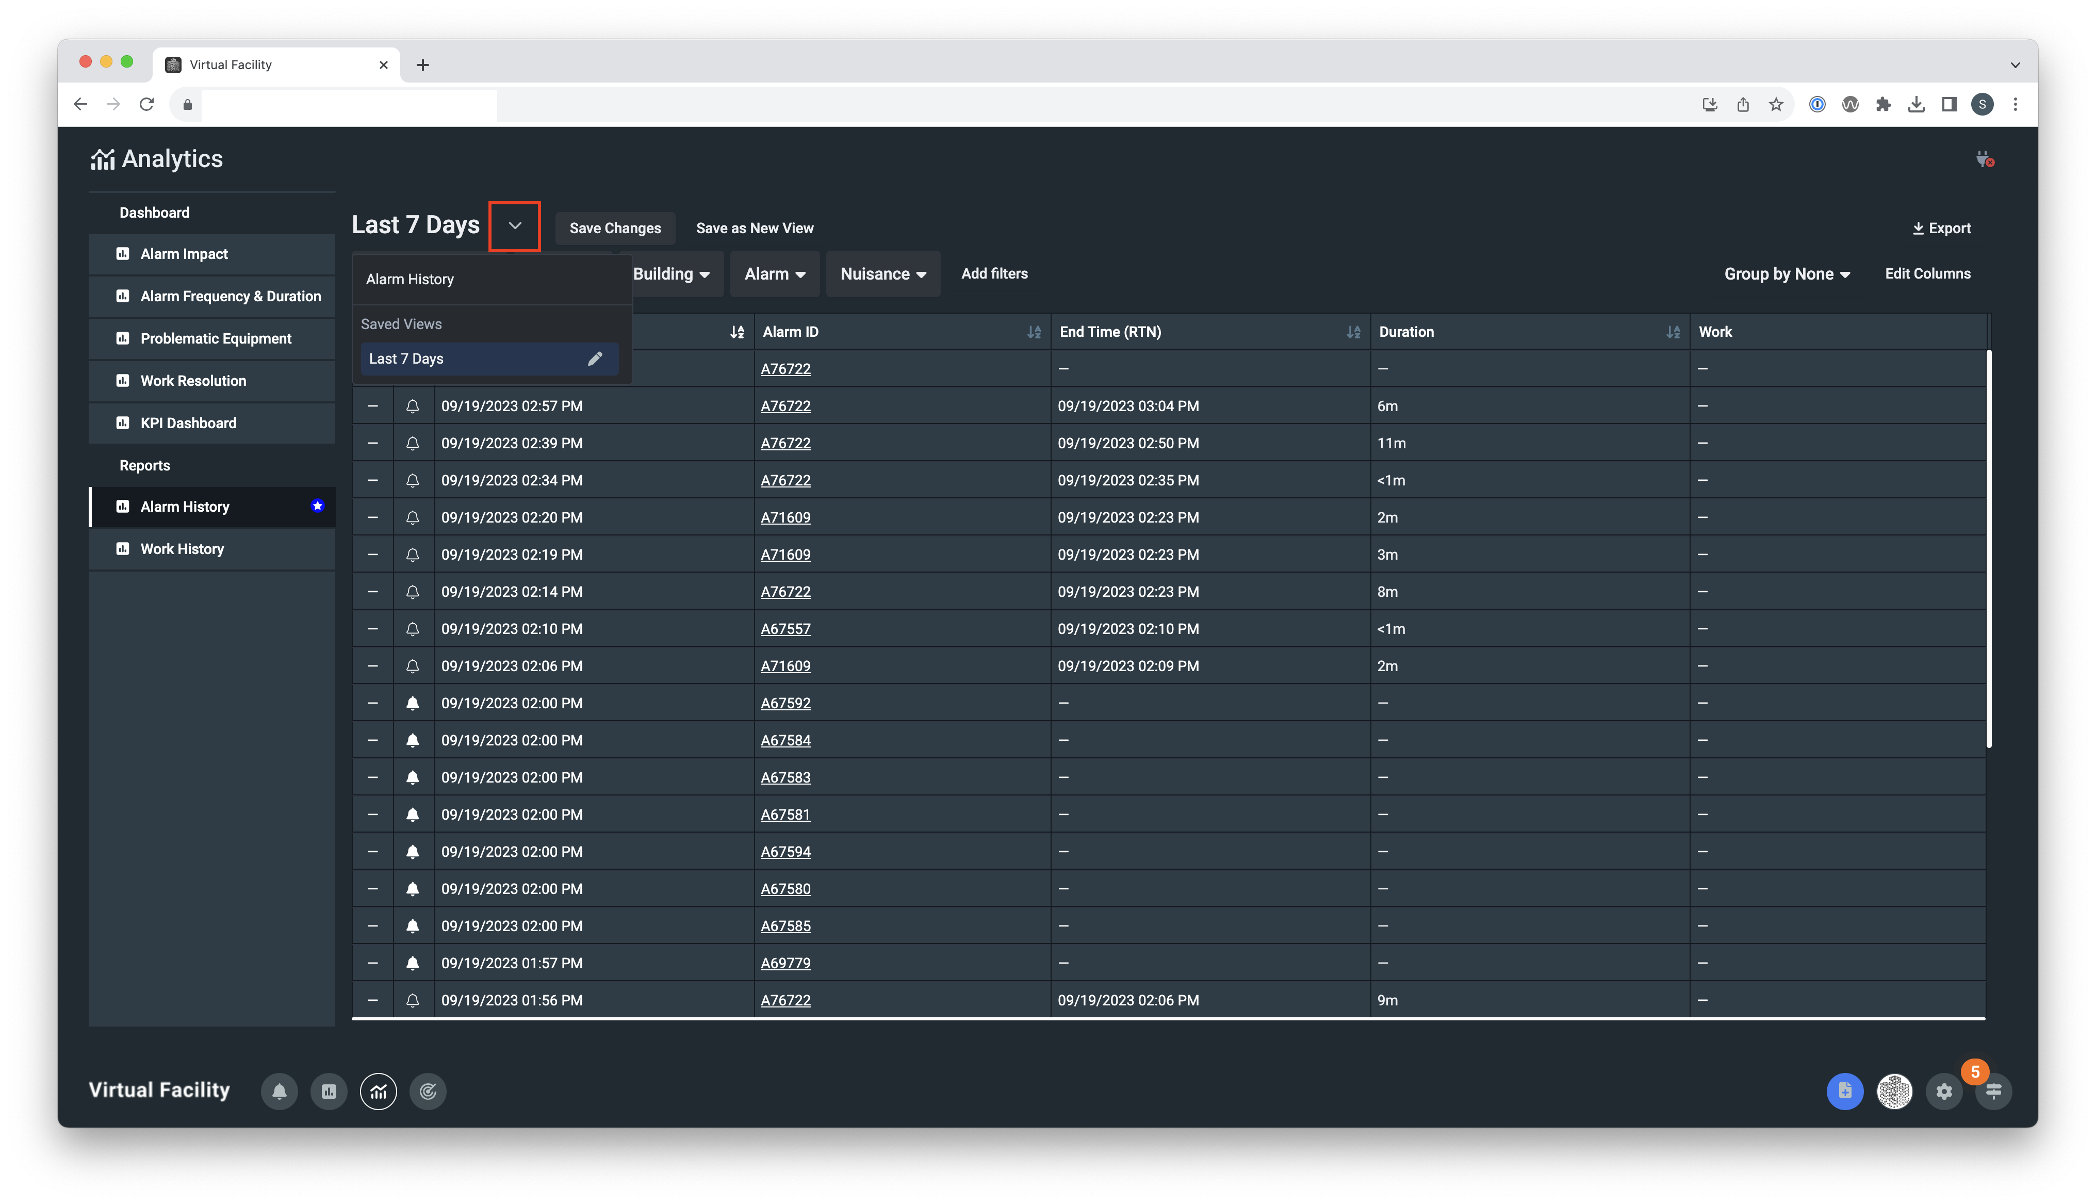The width and height of the screenshot is (2096, 1204).
Task: Click the favorite star on Alarm History
Action: pyautogui.click(x=317, y=506)
